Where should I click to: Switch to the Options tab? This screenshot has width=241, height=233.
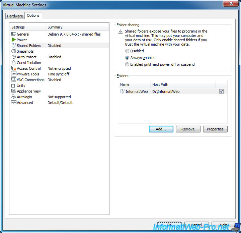(x=33, y=15)
